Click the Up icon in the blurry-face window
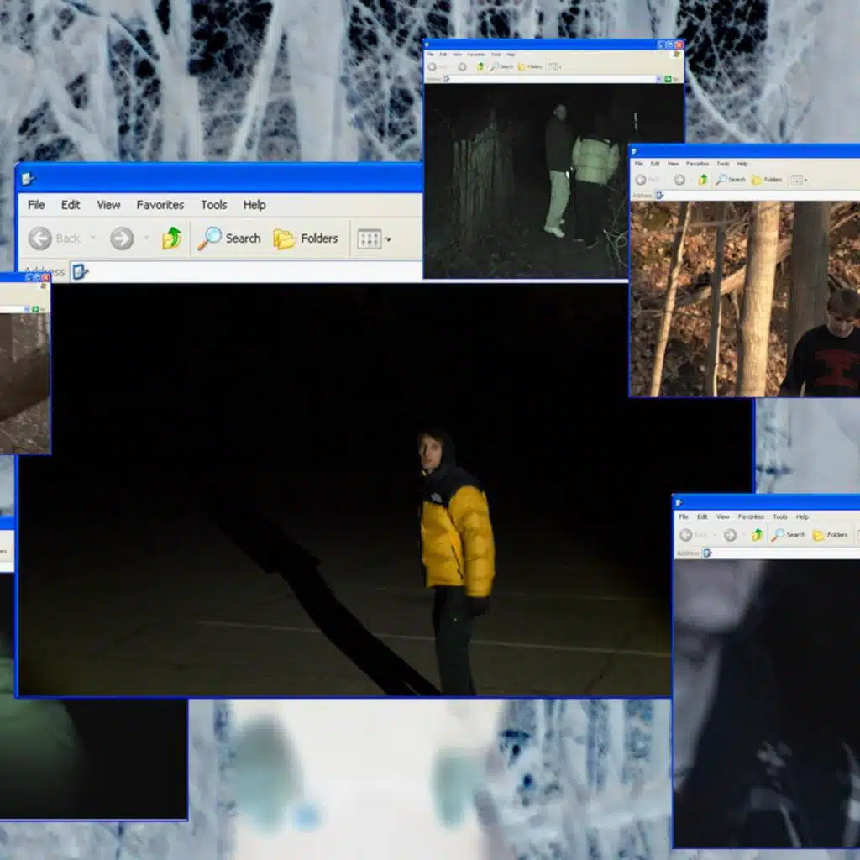The image size is (860, 860). 757,535
